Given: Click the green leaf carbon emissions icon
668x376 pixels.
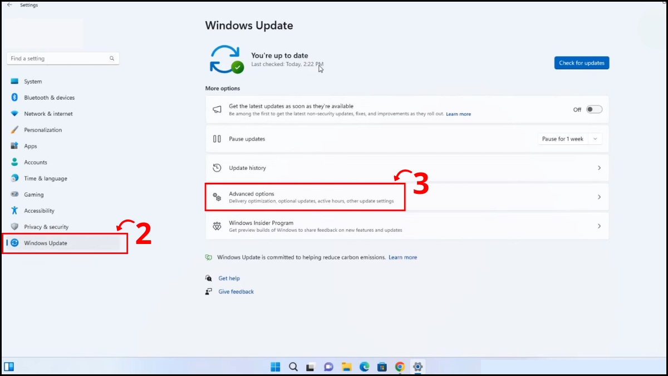Looking at the screenshot, I should (209, 257).
